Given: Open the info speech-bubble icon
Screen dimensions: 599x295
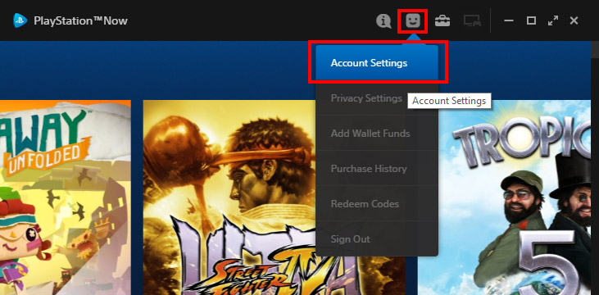Looking at the screenshot, I should [383, 21].
